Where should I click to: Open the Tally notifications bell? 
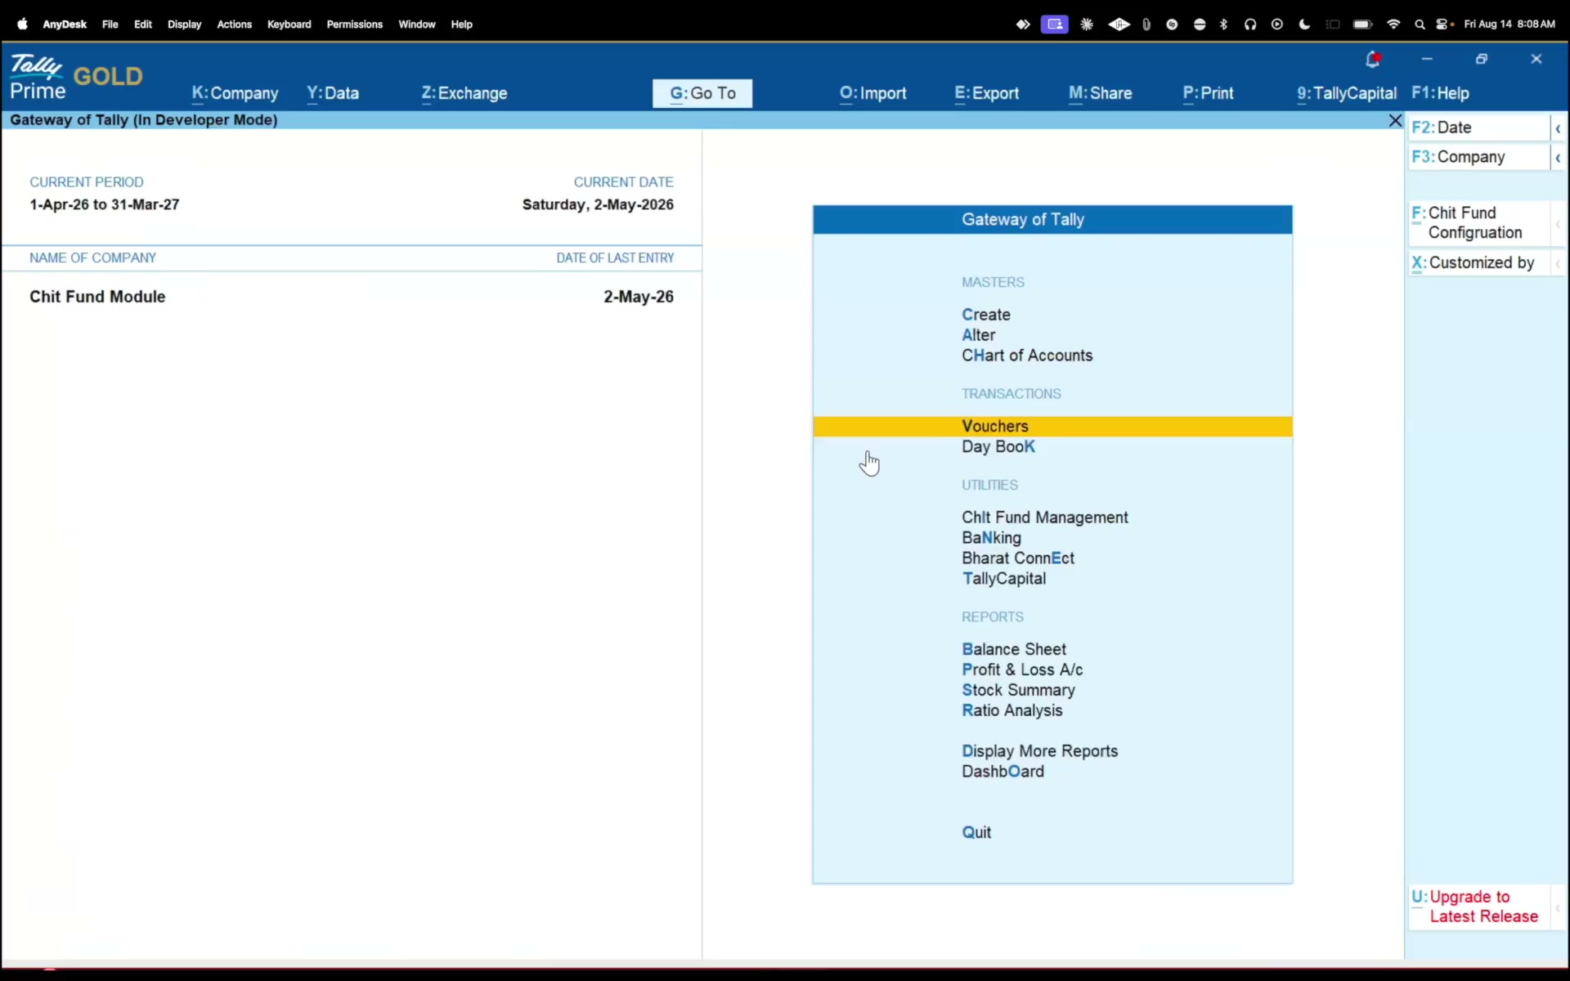(x=1373, y=59)
